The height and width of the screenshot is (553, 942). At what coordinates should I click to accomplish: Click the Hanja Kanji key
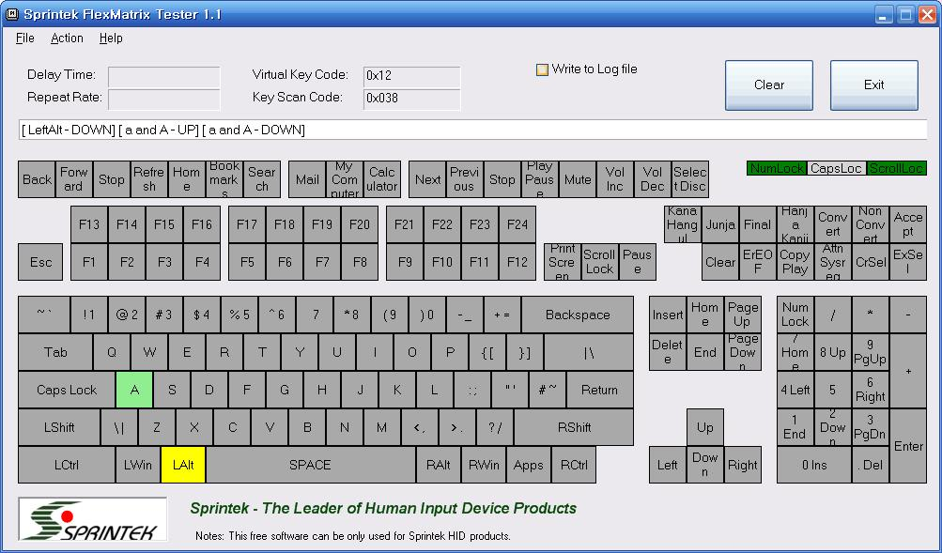[x=795, y=224]
